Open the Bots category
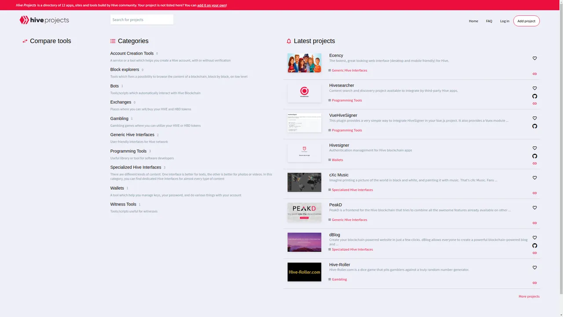Viewport: 563px width, 317px height. (x=114, y=86)
